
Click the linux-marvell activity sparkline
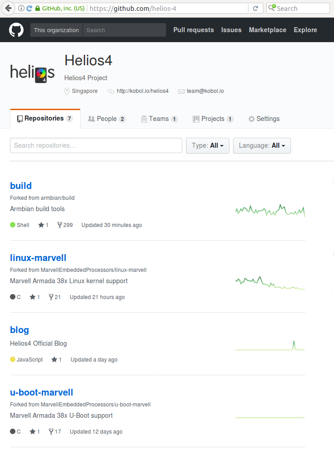(270, 283)
